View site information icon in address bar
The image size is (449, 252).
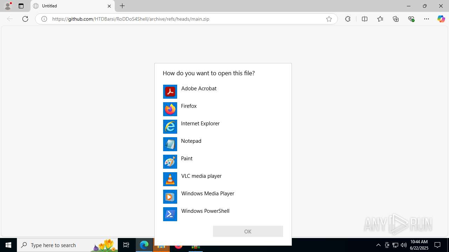44,19
